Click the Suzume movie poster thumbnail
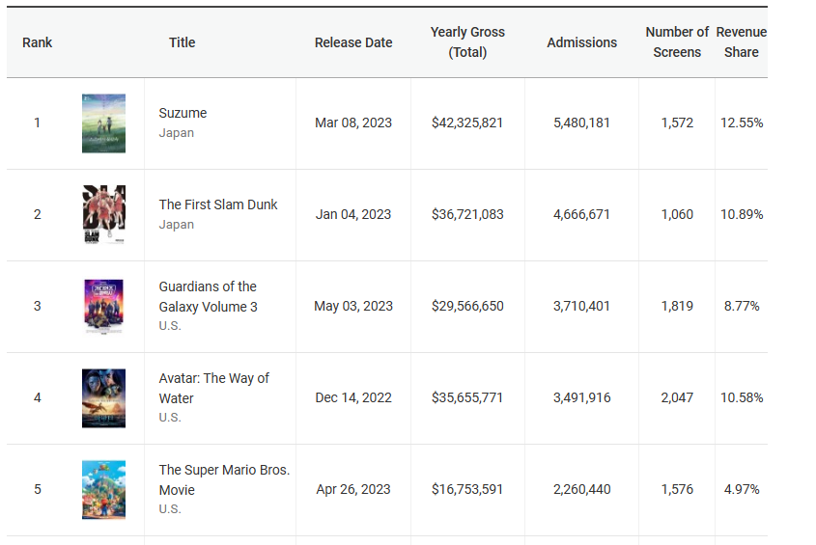 103,123
